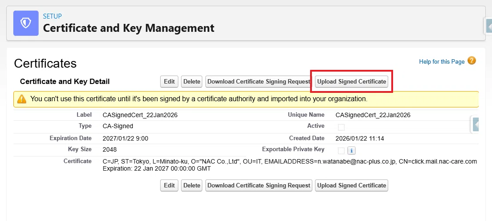This screenshot has width=492, height=221.
Task: Click the Certificate and Key Detail heading
Action: point(65,82)
